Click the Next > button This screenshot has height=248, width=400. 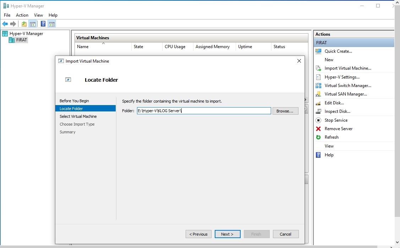227,234
